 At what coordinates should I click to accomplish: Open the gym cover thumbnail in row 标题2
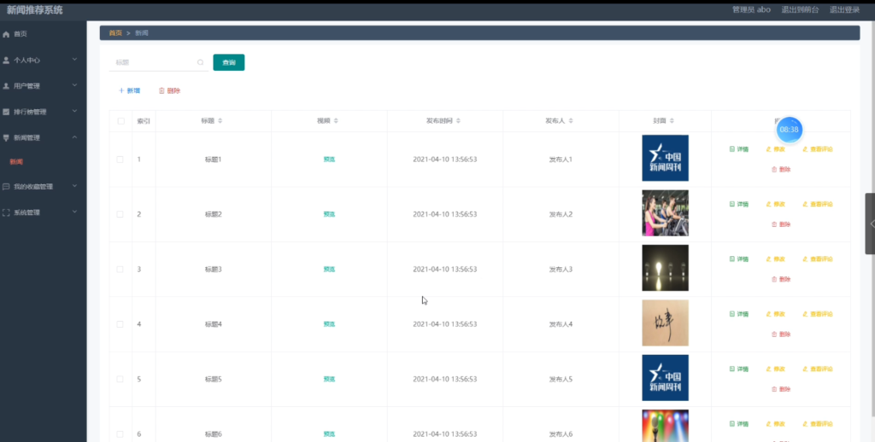[665, 213]
